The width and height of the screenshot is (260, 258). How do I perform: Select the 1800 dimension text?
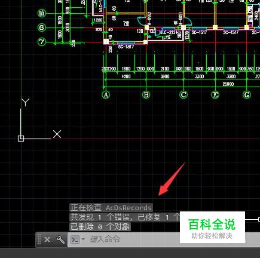[126, 69]
